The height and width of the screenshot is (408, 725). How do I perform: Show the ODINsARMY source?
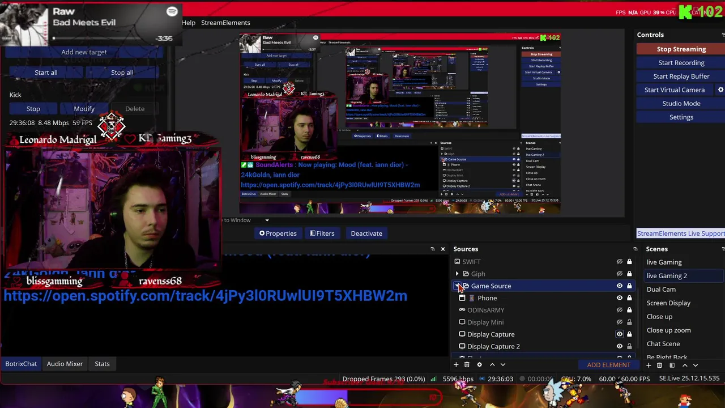coord(620,310)
